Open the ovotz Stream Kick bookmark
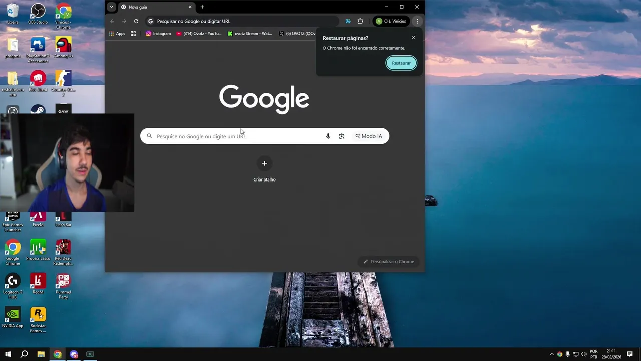 click(x=249, y=34)
